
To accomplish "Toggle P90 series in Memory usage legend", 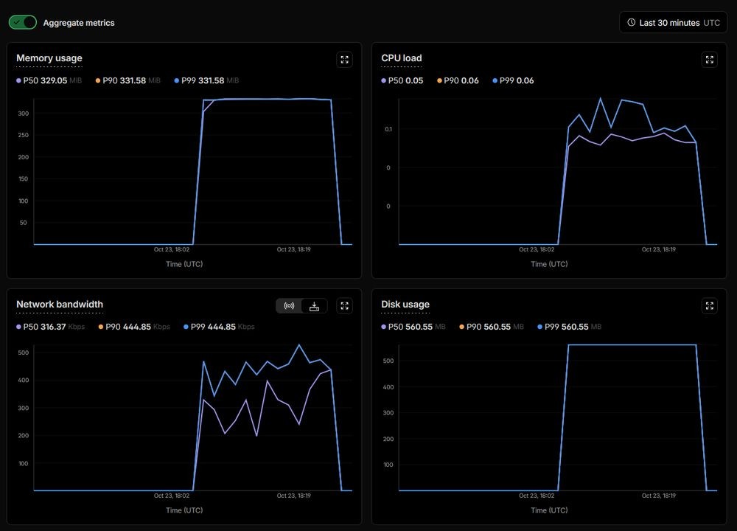I will pos(127,80).
